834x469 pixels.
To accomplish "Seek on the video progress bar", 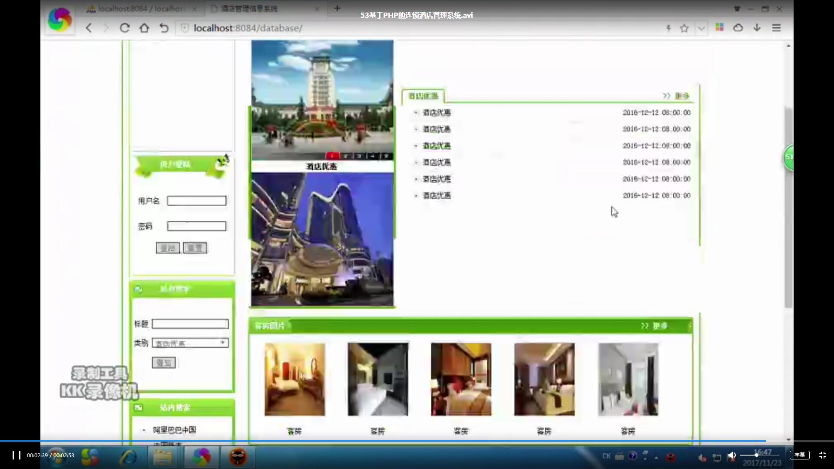I will [417, 441].
